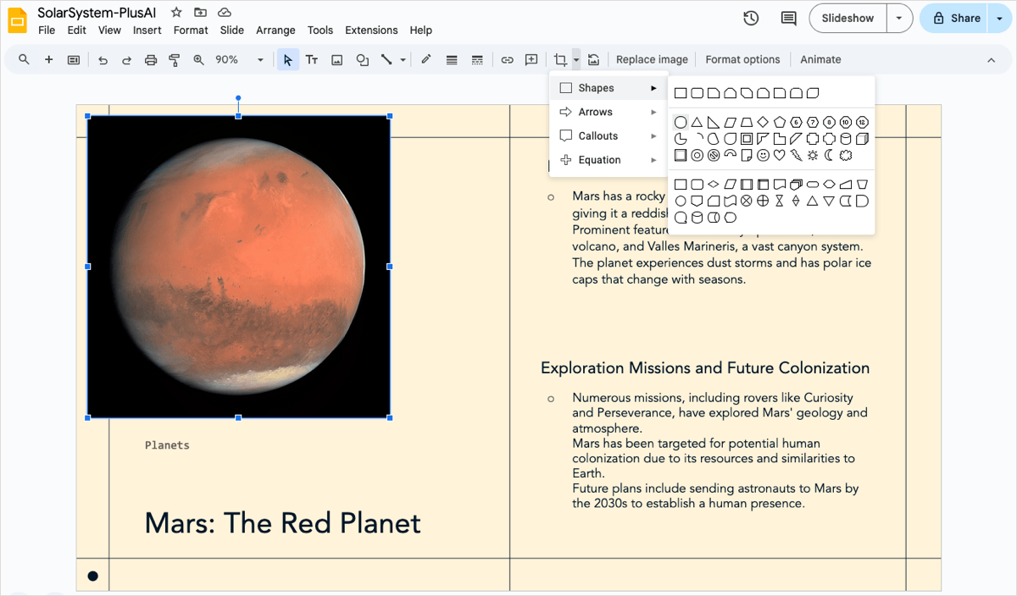Pick the donut shape

click(697, 155)
